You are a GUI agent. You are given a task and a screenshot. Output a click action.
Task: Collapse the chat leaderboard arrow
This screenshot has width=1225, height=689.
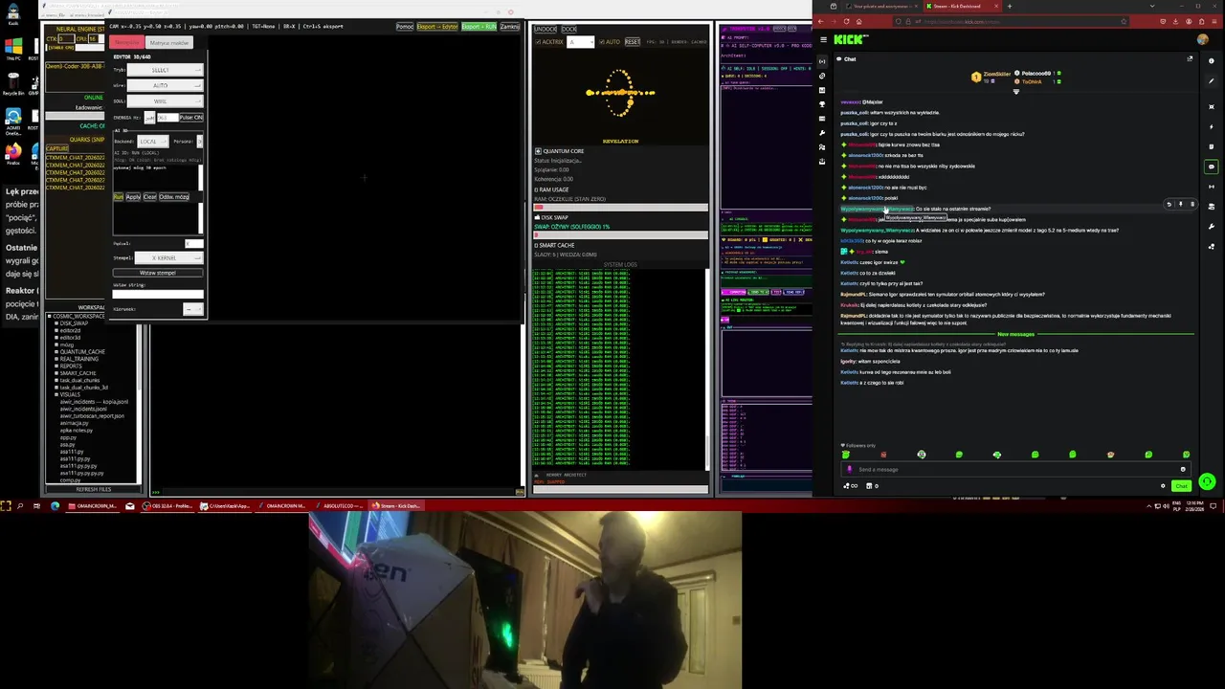pos(1016,92)
